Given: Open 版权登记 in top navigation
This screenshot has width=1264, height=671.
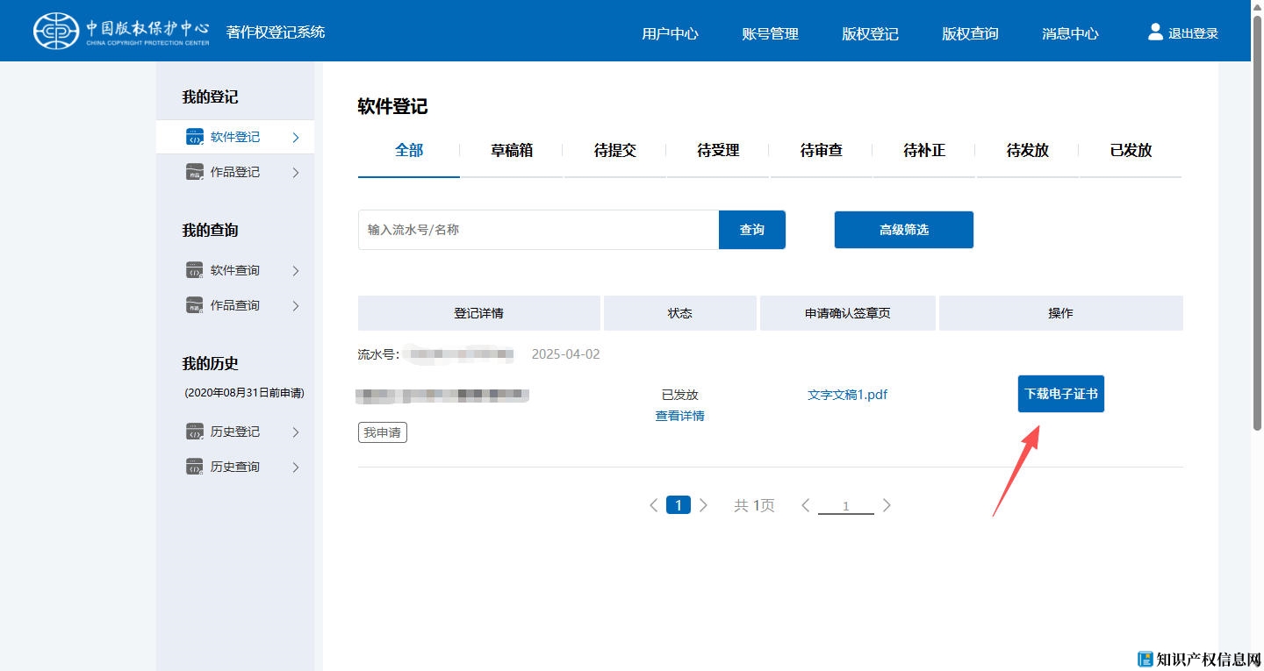Looking at the screenshot, I should (870, 33).
